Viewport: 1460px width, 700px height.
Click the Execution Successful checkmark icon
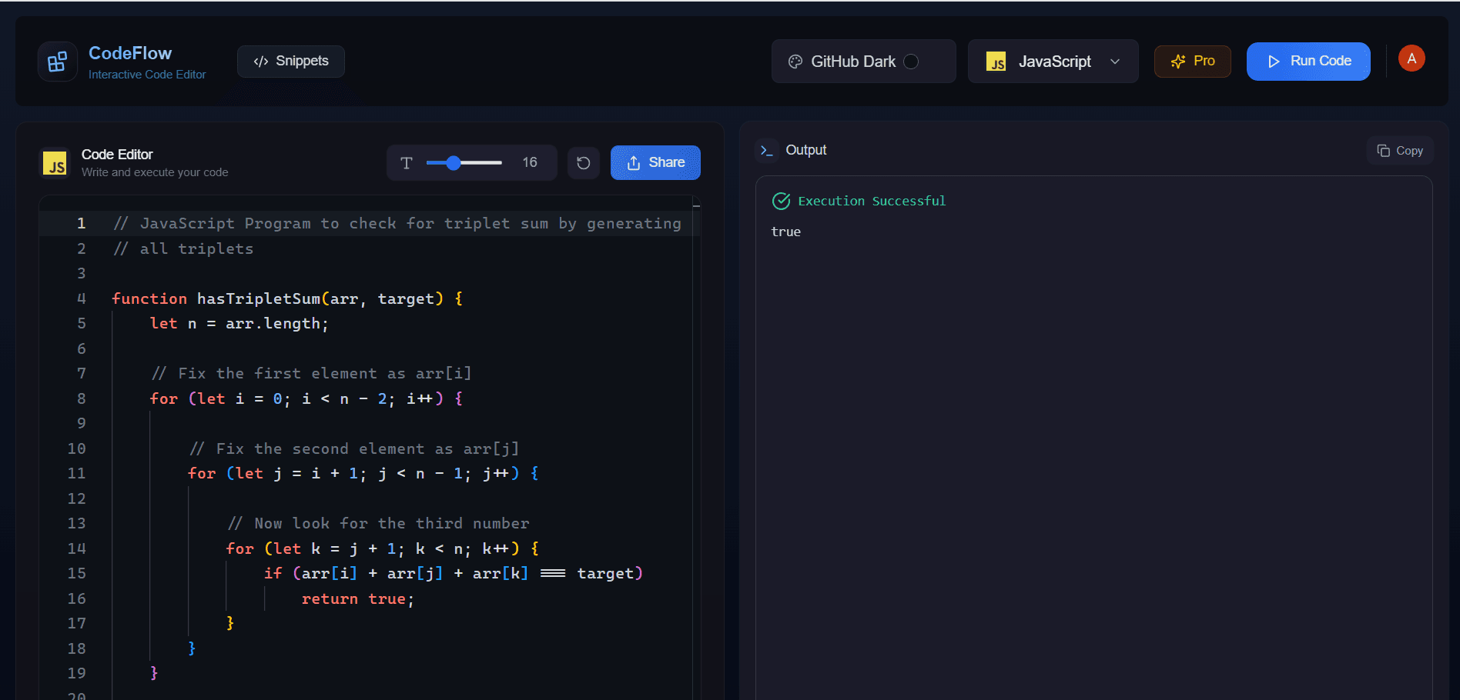pos(781,202)
